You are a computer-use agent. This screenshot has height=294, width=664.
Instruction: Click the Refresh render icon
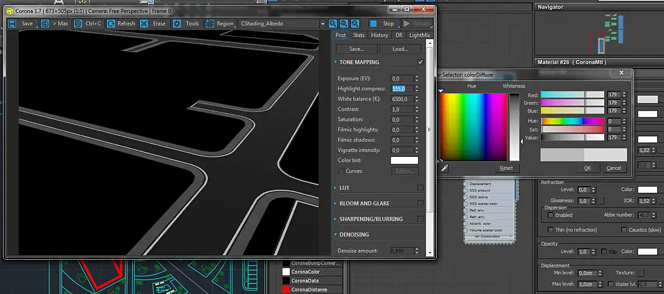(x=111, y=24)
